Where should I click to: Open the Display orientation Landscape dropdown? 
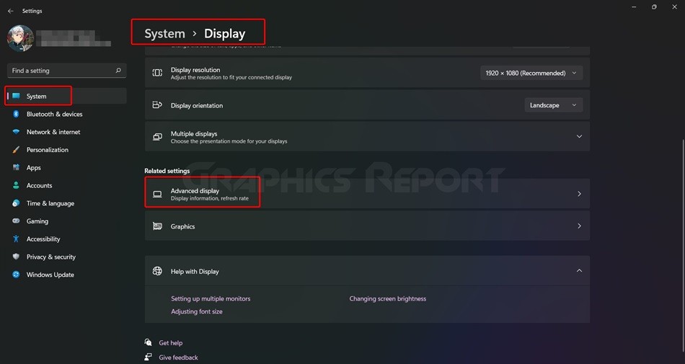(x=554, y=105)
